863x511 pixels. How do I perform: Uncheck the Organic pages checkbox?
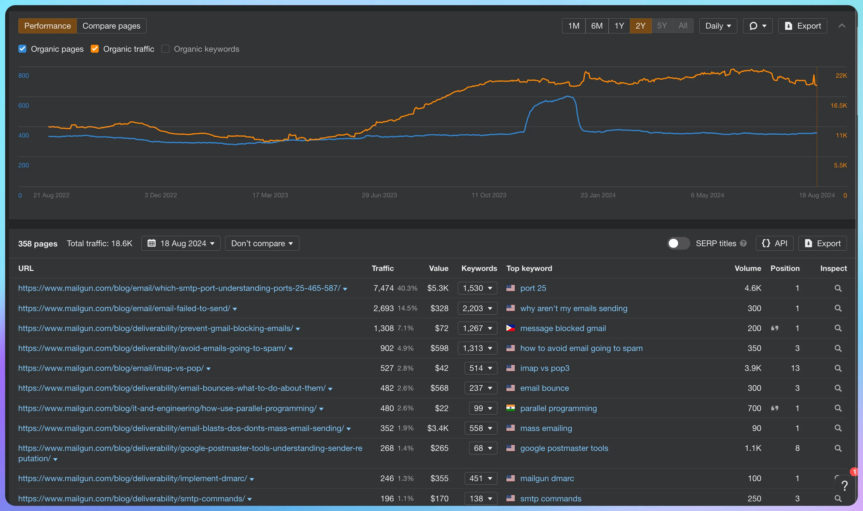coord(23,49)
